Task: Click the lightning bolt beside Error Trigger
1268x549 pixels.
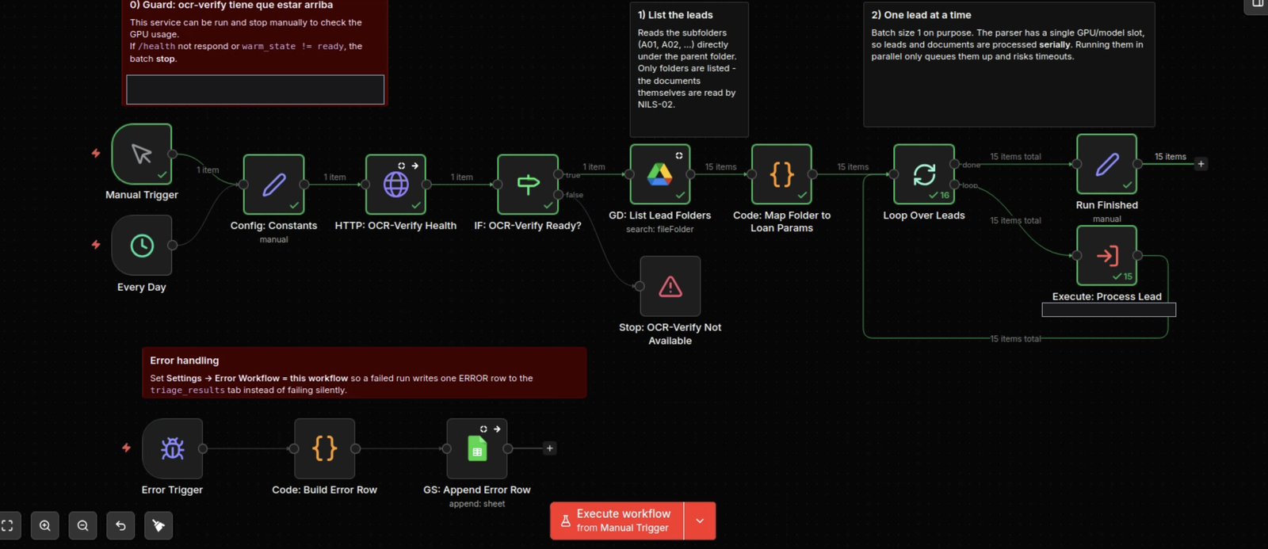Action: click(x=126, y=448)
